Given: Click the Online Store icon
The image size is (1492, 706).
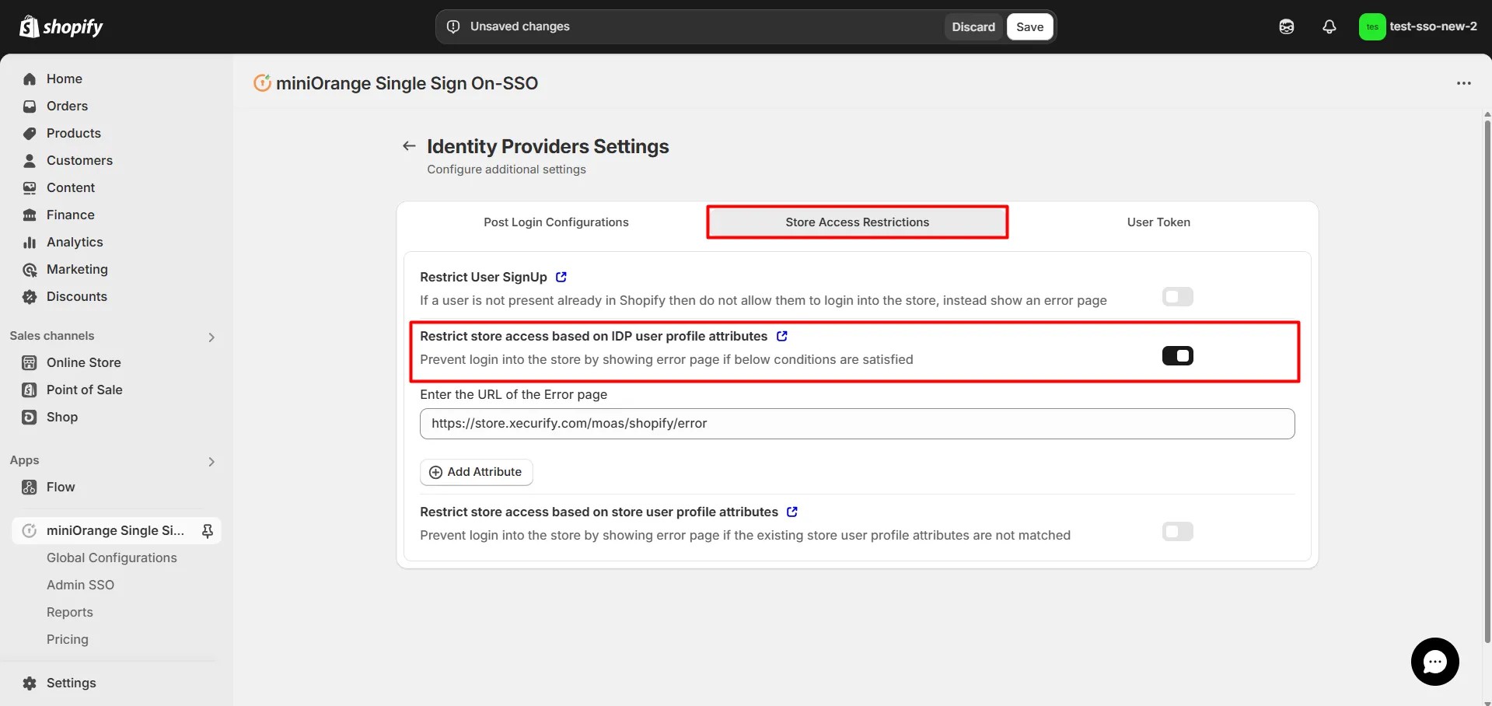Looking at the screenshot, I should (30, 363).
